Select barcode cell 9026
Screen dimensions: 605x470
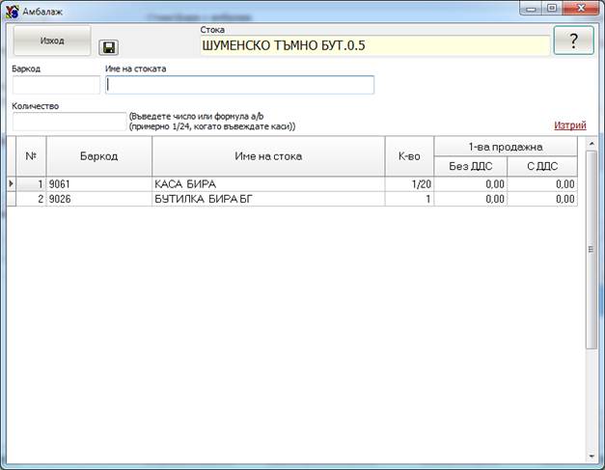[x=99, y=199]
